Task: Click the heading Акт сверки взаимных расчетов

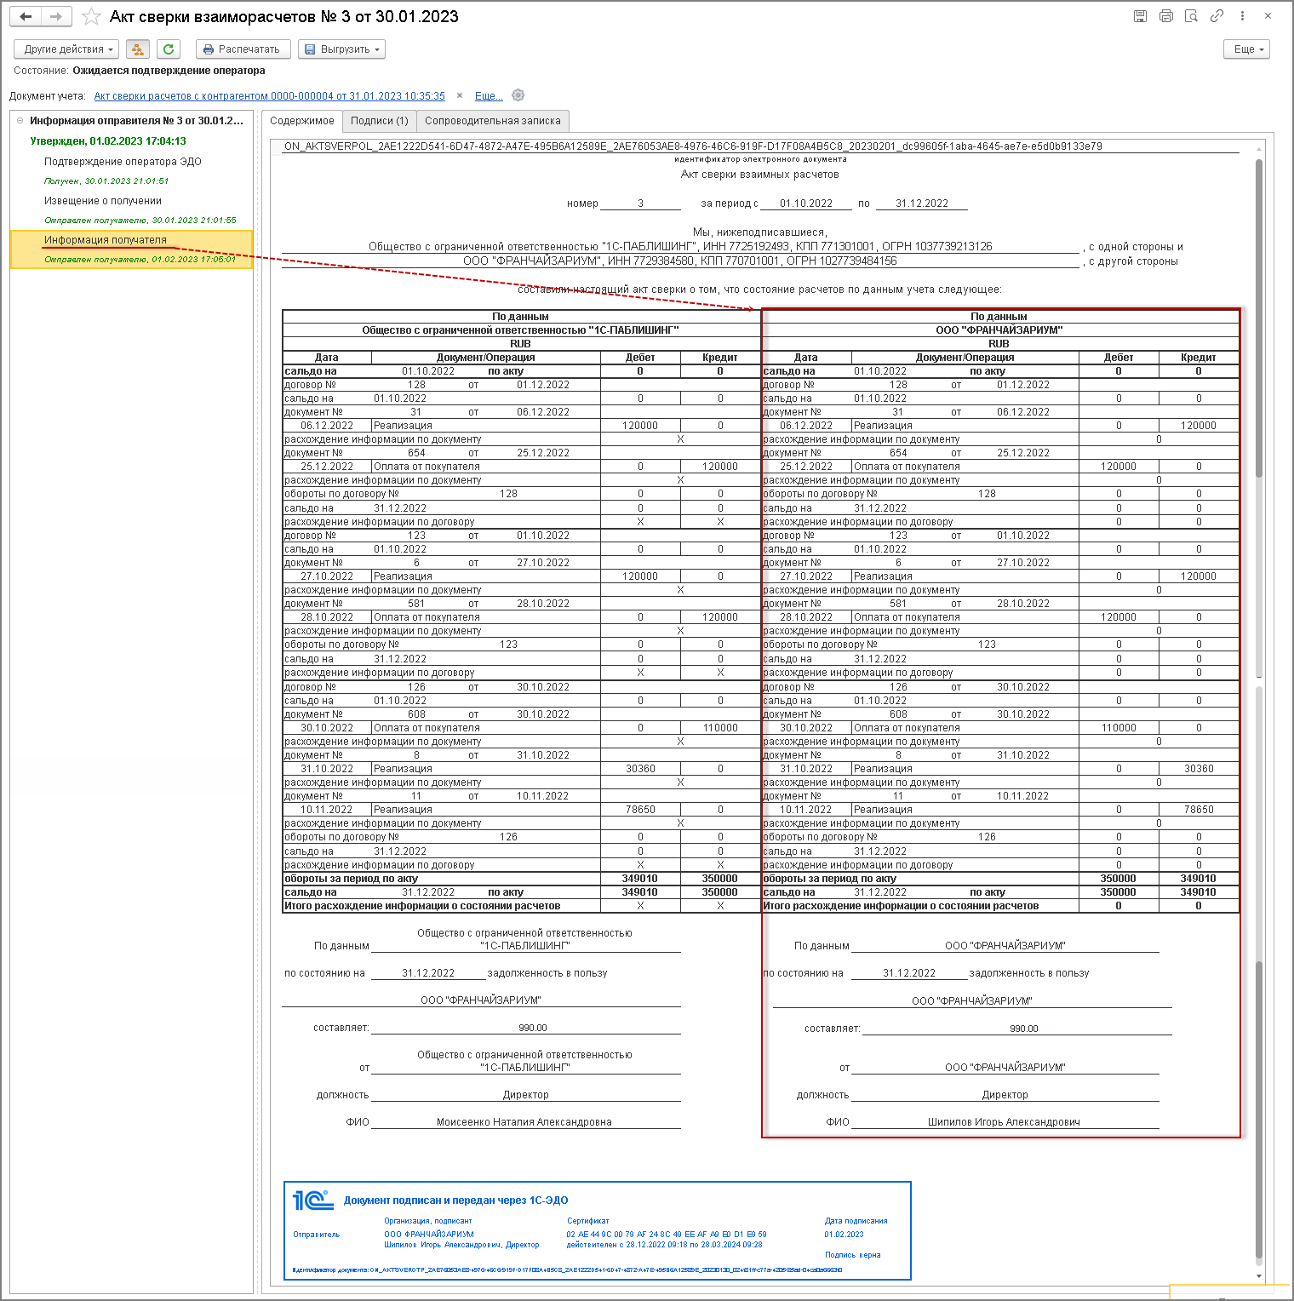Action: click(x=760, y=175)
